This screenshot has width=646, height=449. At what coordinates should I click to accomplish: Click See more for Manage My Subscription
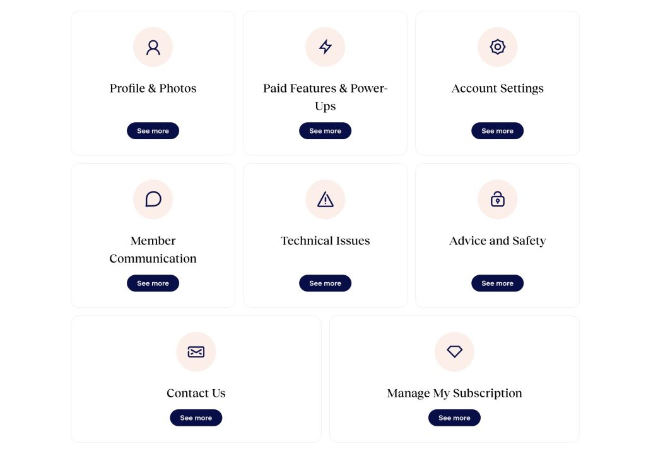point(454,418)
